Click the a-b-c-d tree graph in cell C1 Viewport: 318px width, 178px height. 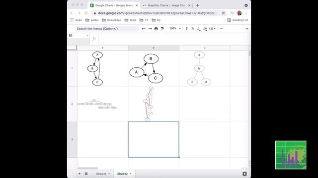(x=199, y=69)
